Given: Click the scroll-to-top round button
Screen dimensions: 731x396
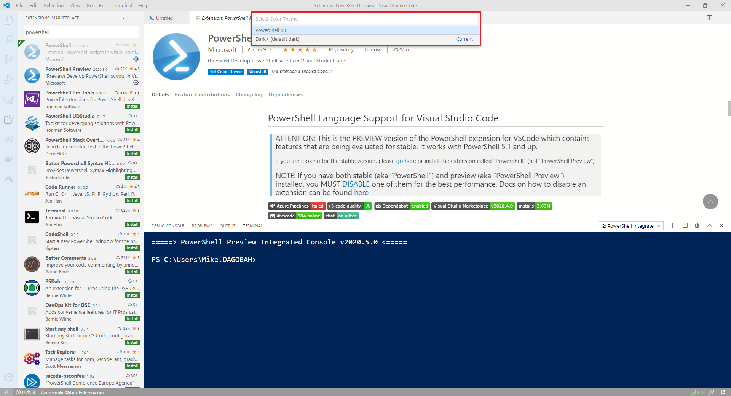Looking at the screenshot, I should (x=710, y=201).
